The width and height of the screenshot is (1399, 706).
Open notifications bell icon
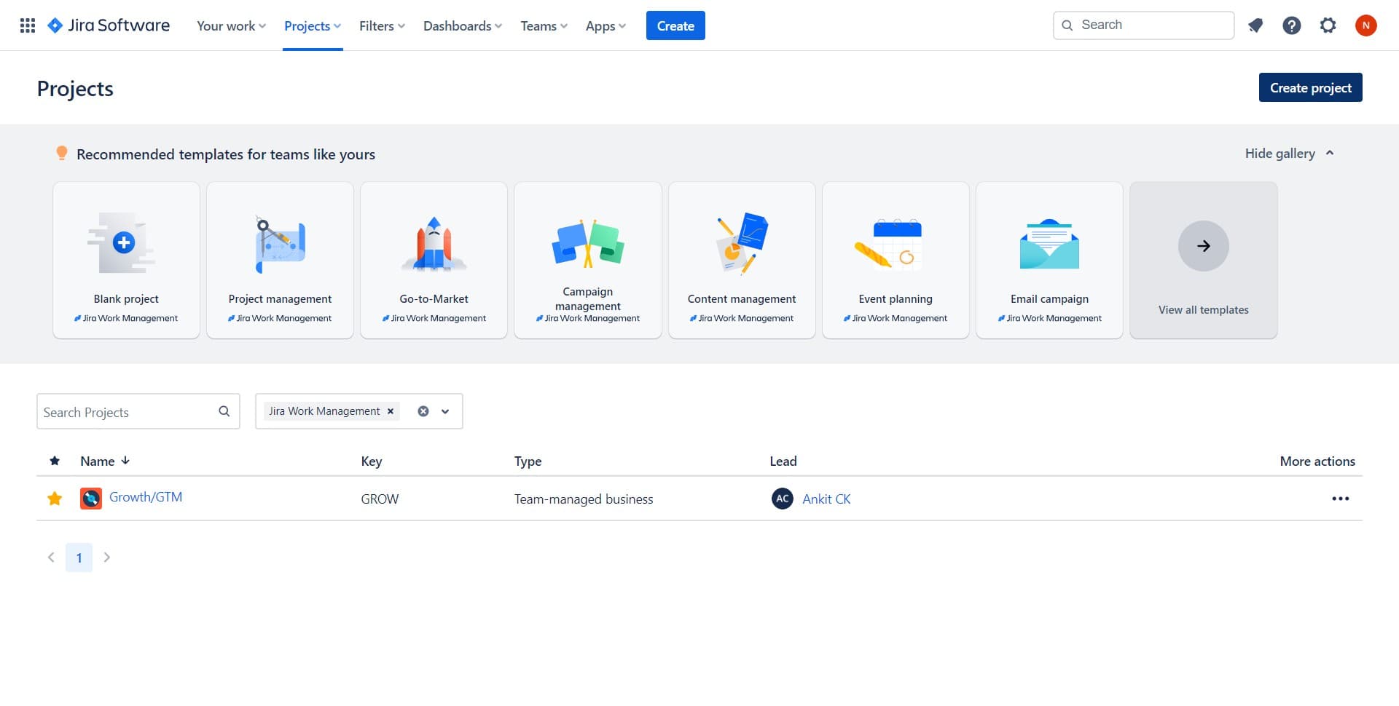pos(1255,25)
